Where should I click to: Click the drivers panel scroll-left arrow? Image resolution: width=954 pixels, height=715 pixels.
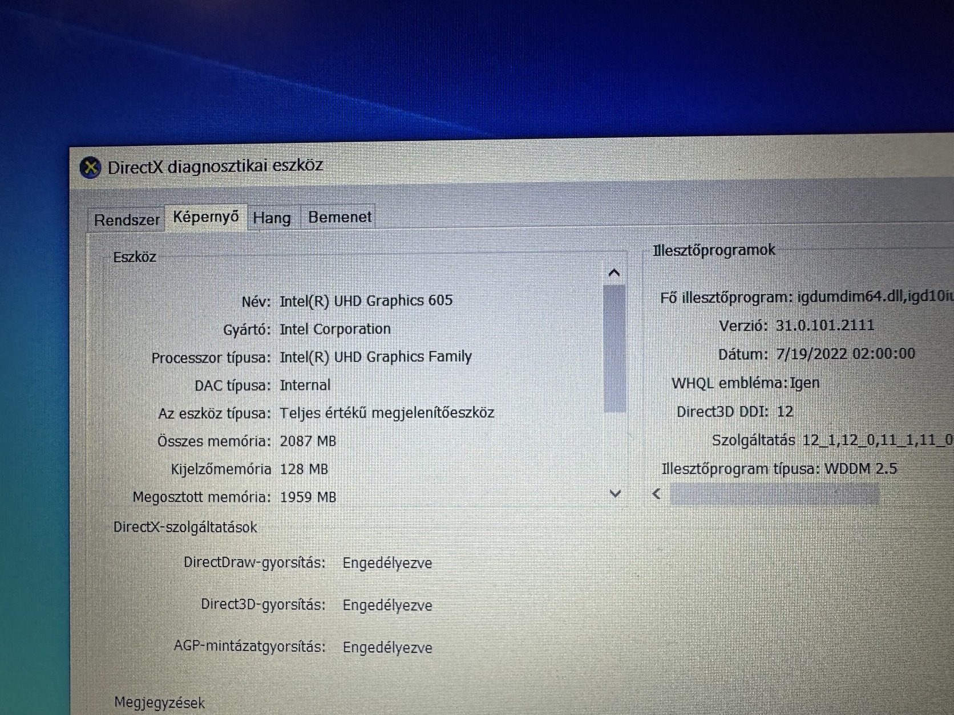pyautogui.click(x=657, y=494)
